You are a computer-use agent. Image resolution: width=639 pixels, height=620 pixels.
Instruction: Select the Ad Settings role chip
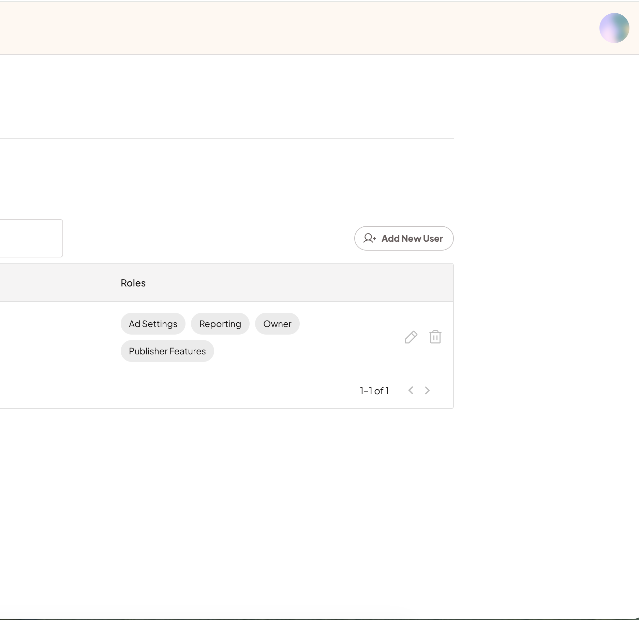[153, 324]
